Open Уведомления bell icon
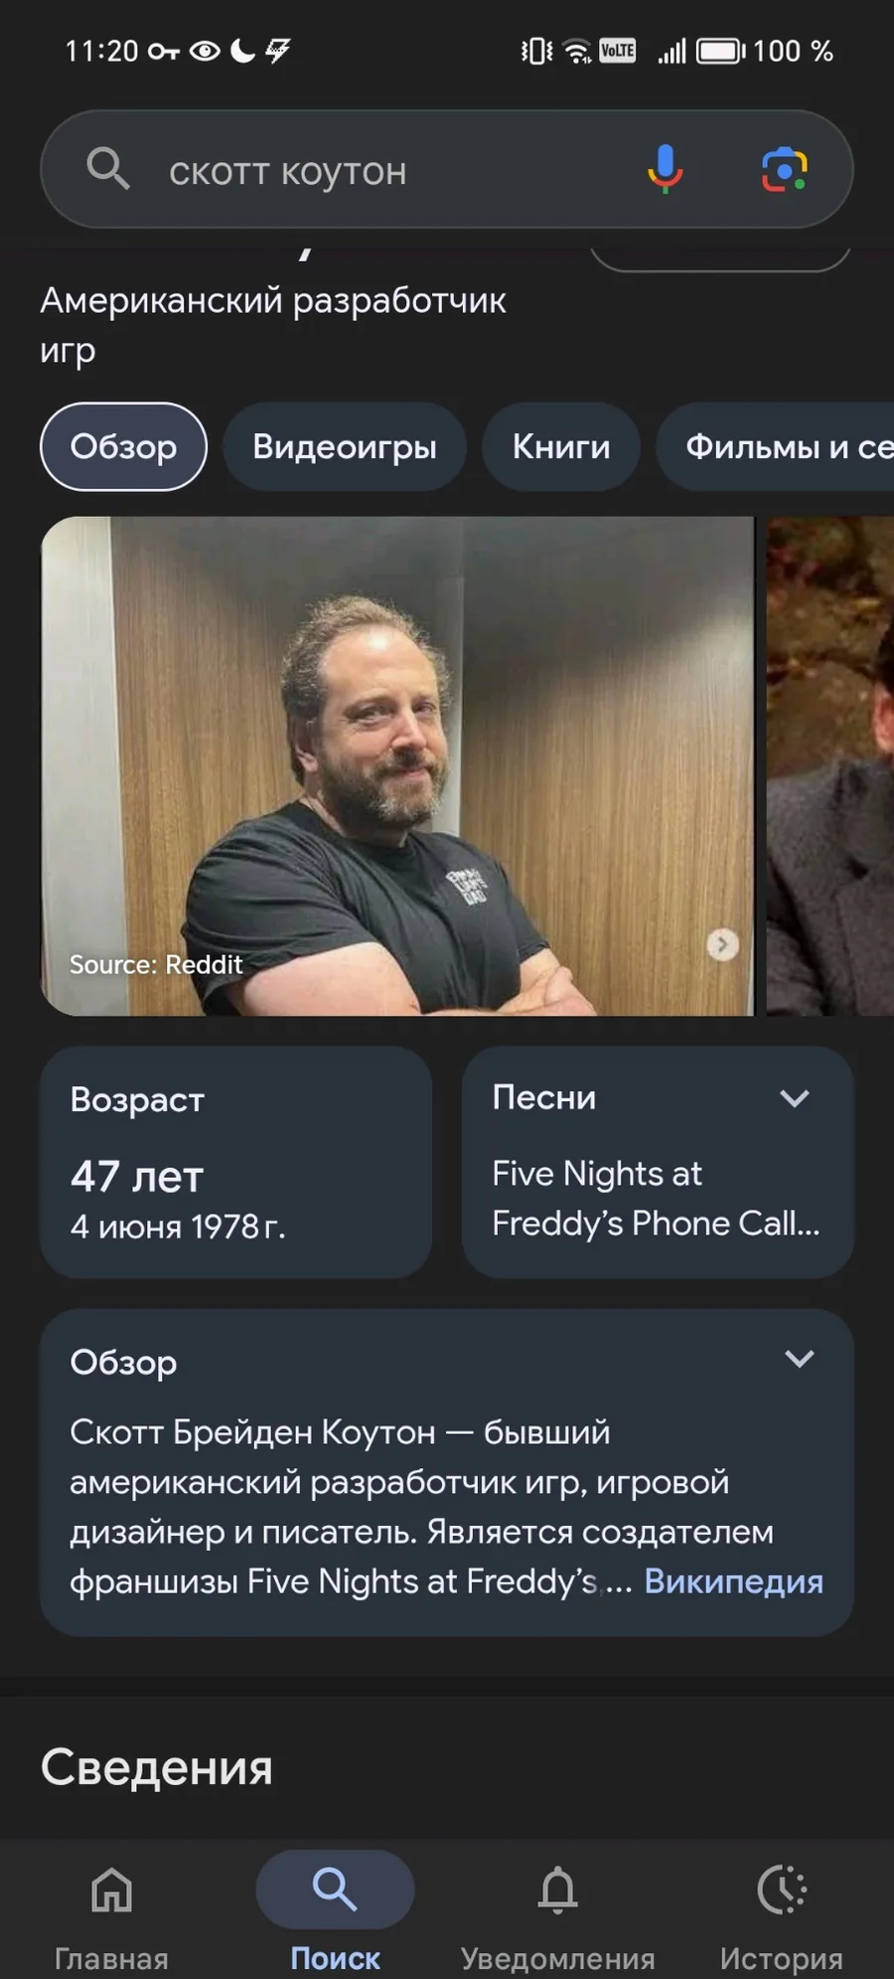 tap(558, 1889)
